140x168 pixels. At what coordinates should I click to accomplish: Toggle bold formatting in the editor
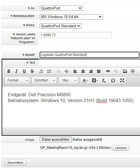point(9,71)
